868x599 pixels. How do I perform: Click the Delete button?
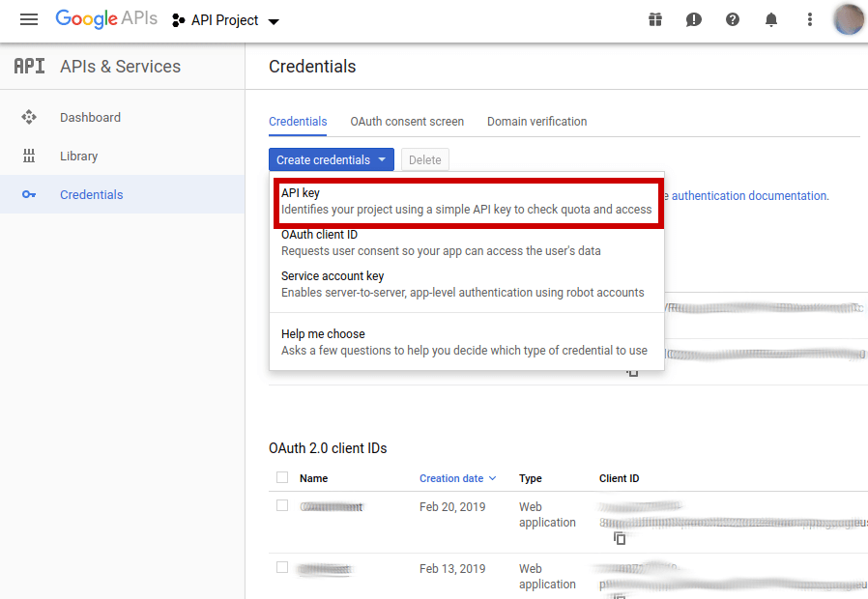(x=424, y=159)
